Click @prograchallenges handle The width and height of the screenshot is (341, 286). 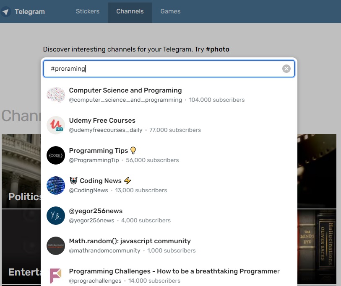tap(95, 281)
